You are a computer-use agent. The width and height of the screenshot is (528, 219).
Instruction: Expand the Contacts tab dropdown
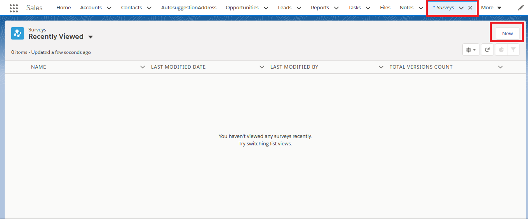coord(149,8)
